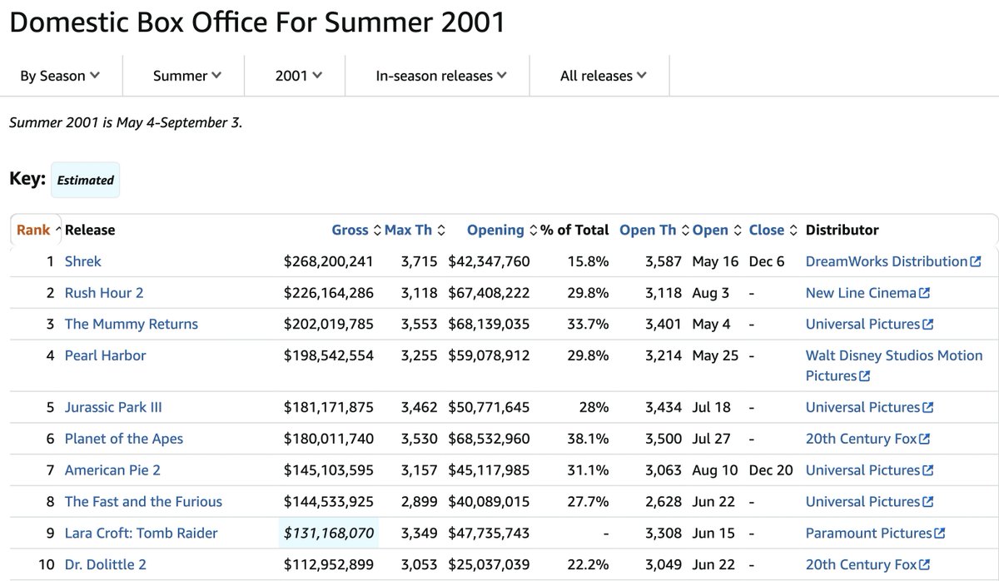The height and width of the screenshot is (581, 999).
Task: Select the Distributor column header
Action: (x=842, y=230)
